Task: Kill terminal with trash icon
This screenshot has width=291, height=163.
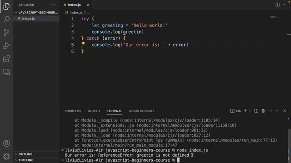Action: (x=263, y=111)
